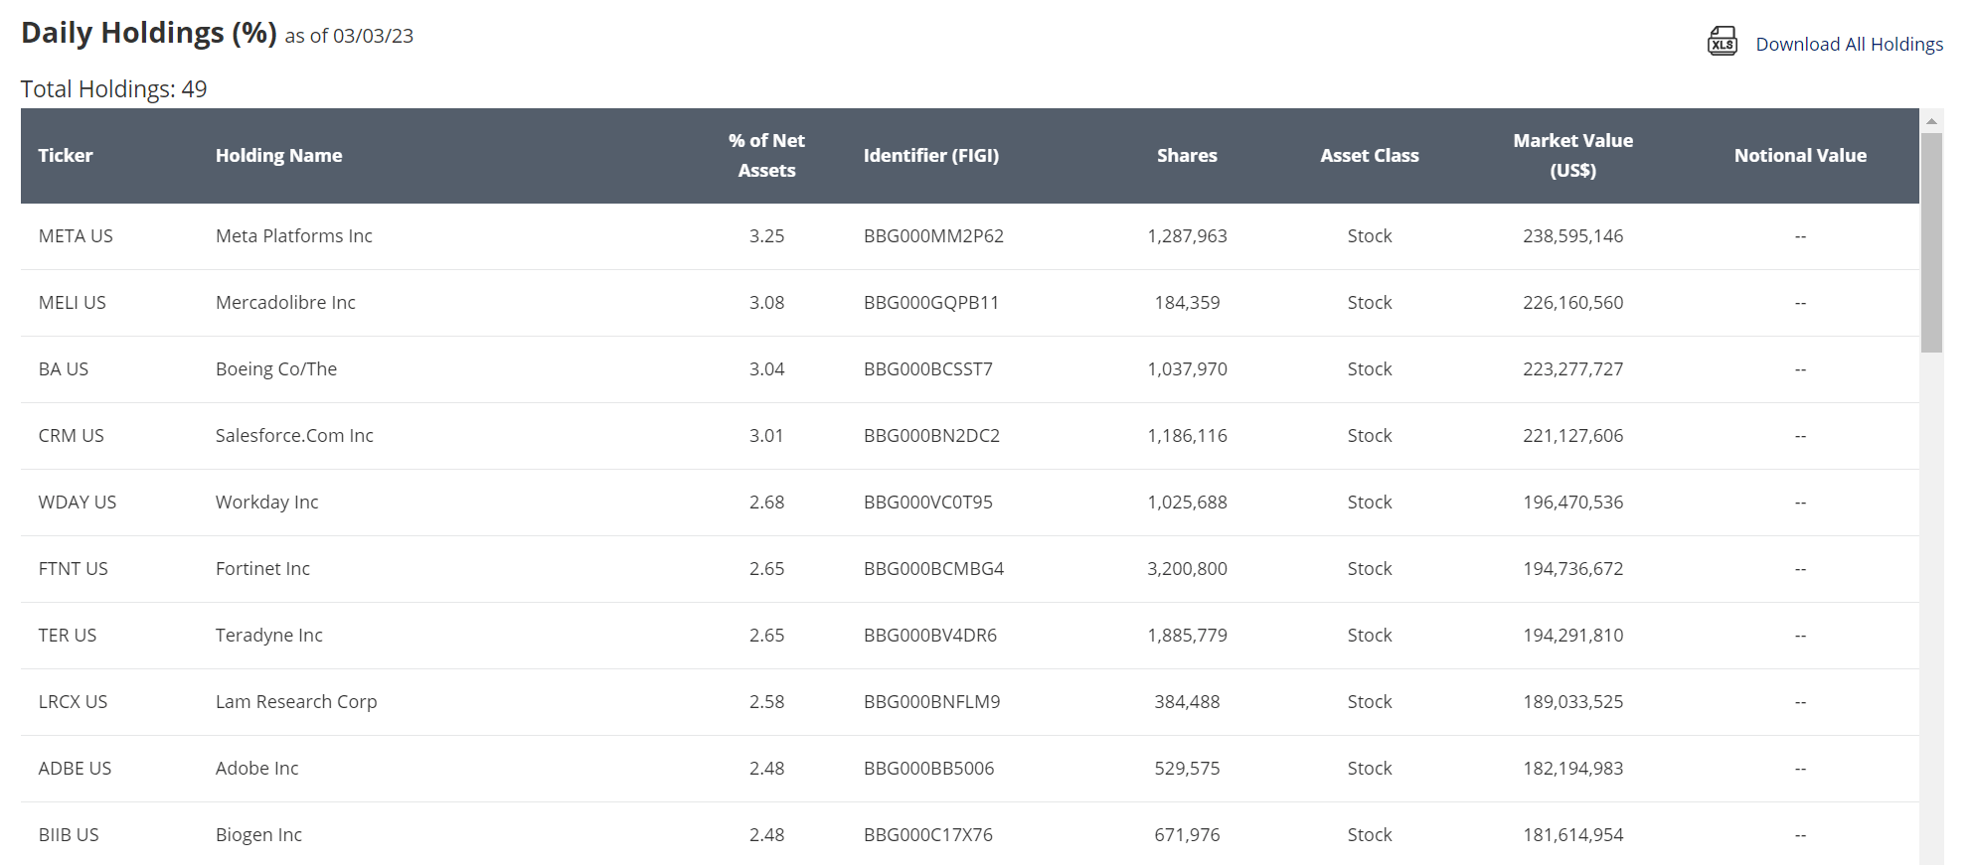
Task: Click the Identifier (FIGI) column header
Action: click(x=931, y=155)
